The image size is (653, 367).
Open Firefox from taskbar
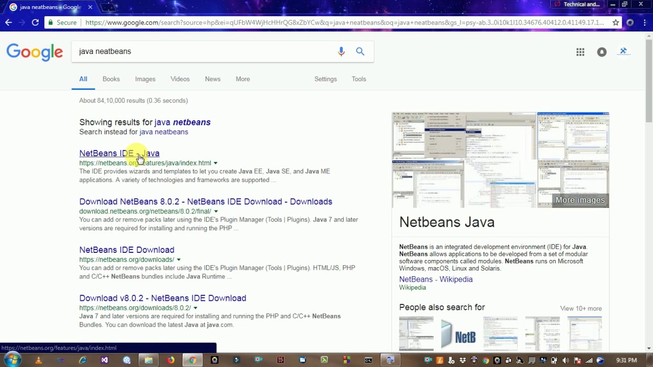pos(170,360)
